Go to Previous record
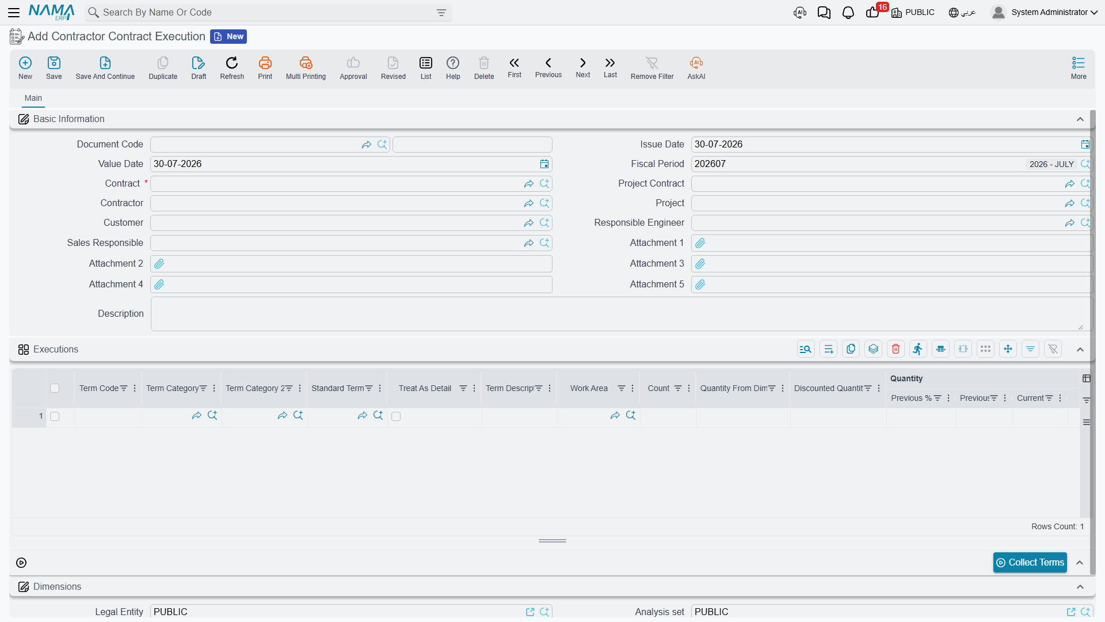This screenshot has height=622, width=1105. 548,67
